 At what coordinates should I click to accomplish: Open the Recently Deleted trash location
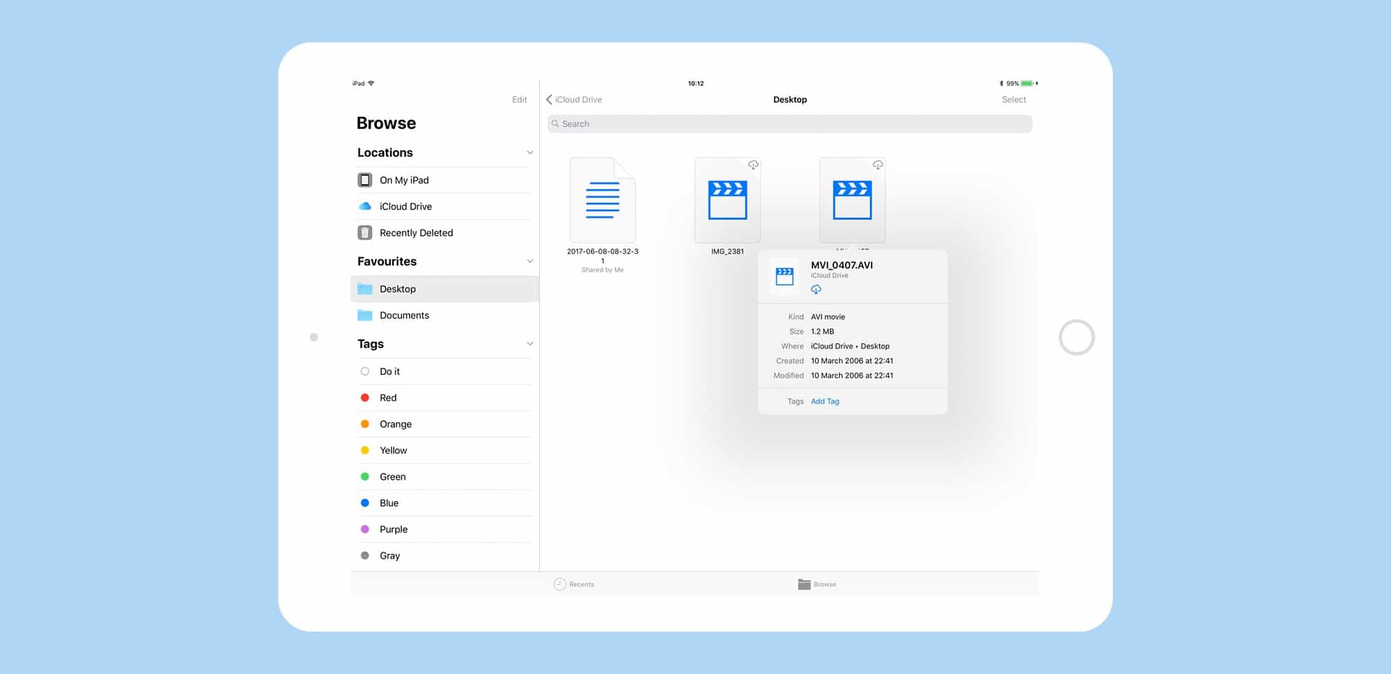[x=415, y=233]
